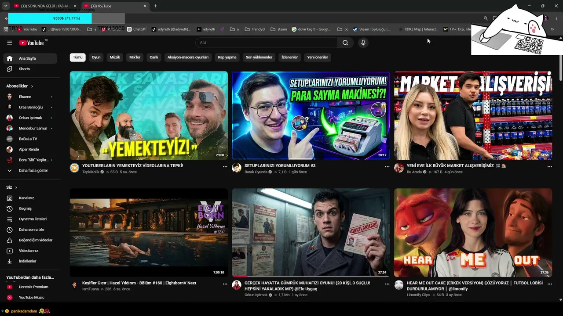563x316 pixels.
Task: Select the Aksiyon-macera oyunları chip
Action: 188,57
